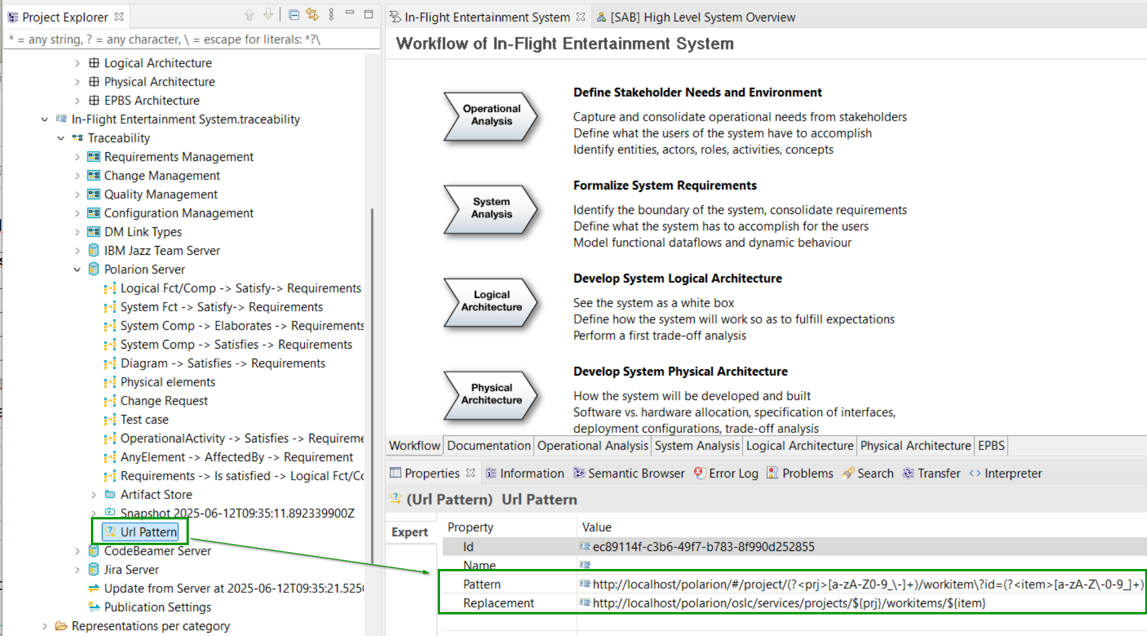The width and height of the screenshot is (1147, 636).
Task: Open the Documentation page tab
Action: coord(488,445)
